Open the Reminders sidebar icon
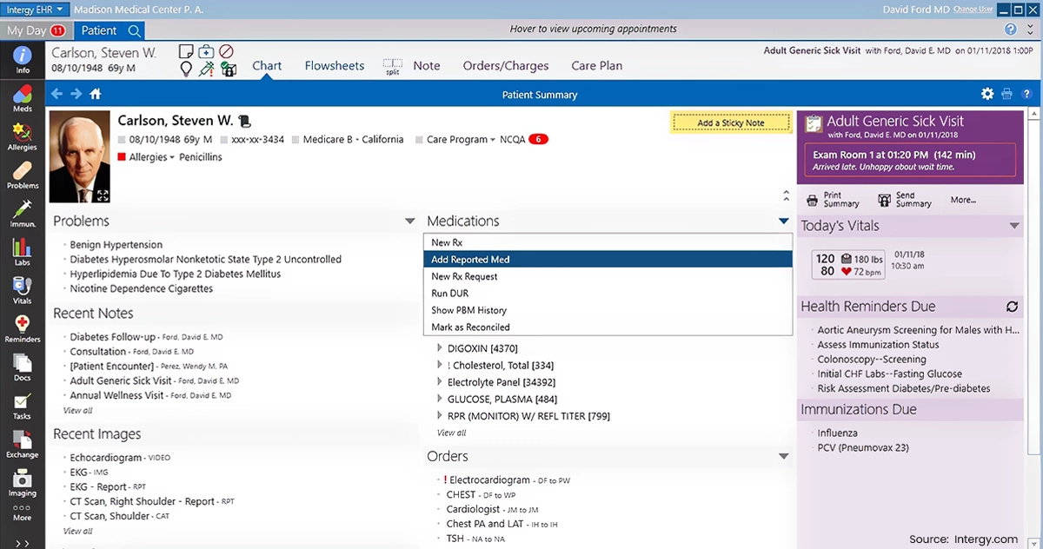Screen dimensions: 1043x549 coord(22,328)
